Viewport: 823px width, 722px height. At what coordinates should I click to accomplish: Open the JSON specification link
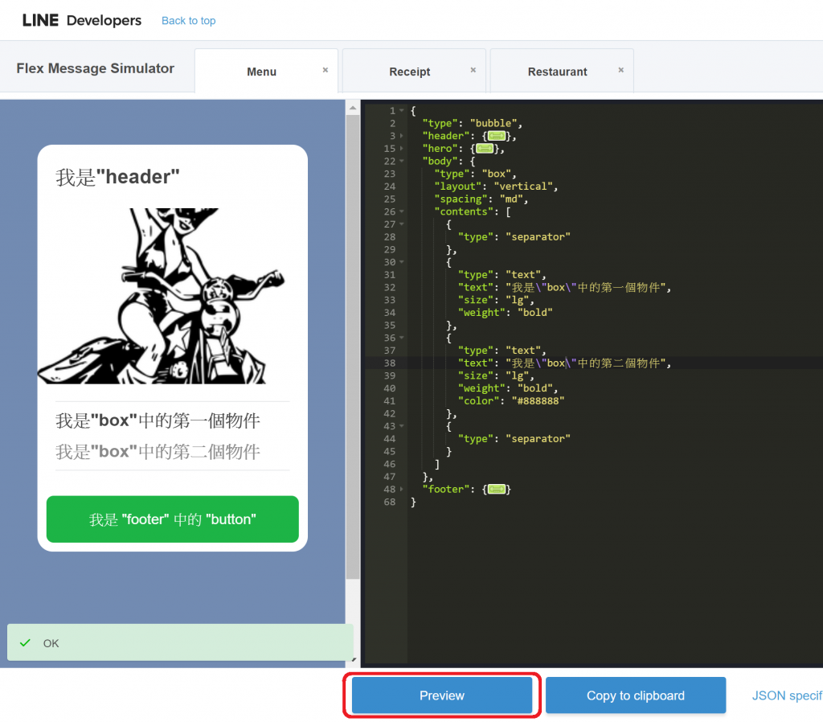pos(787,695)
